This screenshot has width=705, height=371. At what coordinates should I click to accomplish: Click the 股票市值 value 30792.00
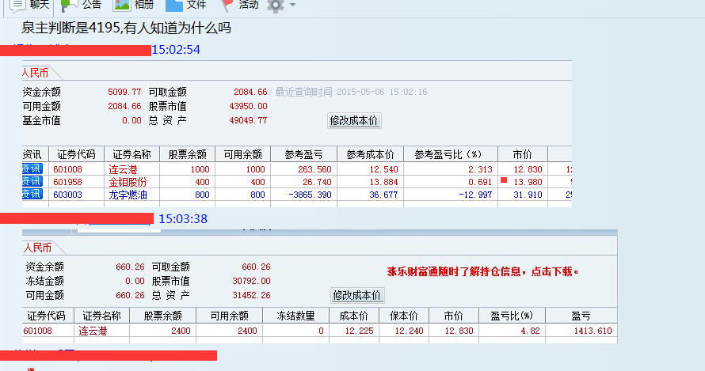coord(251,281)
